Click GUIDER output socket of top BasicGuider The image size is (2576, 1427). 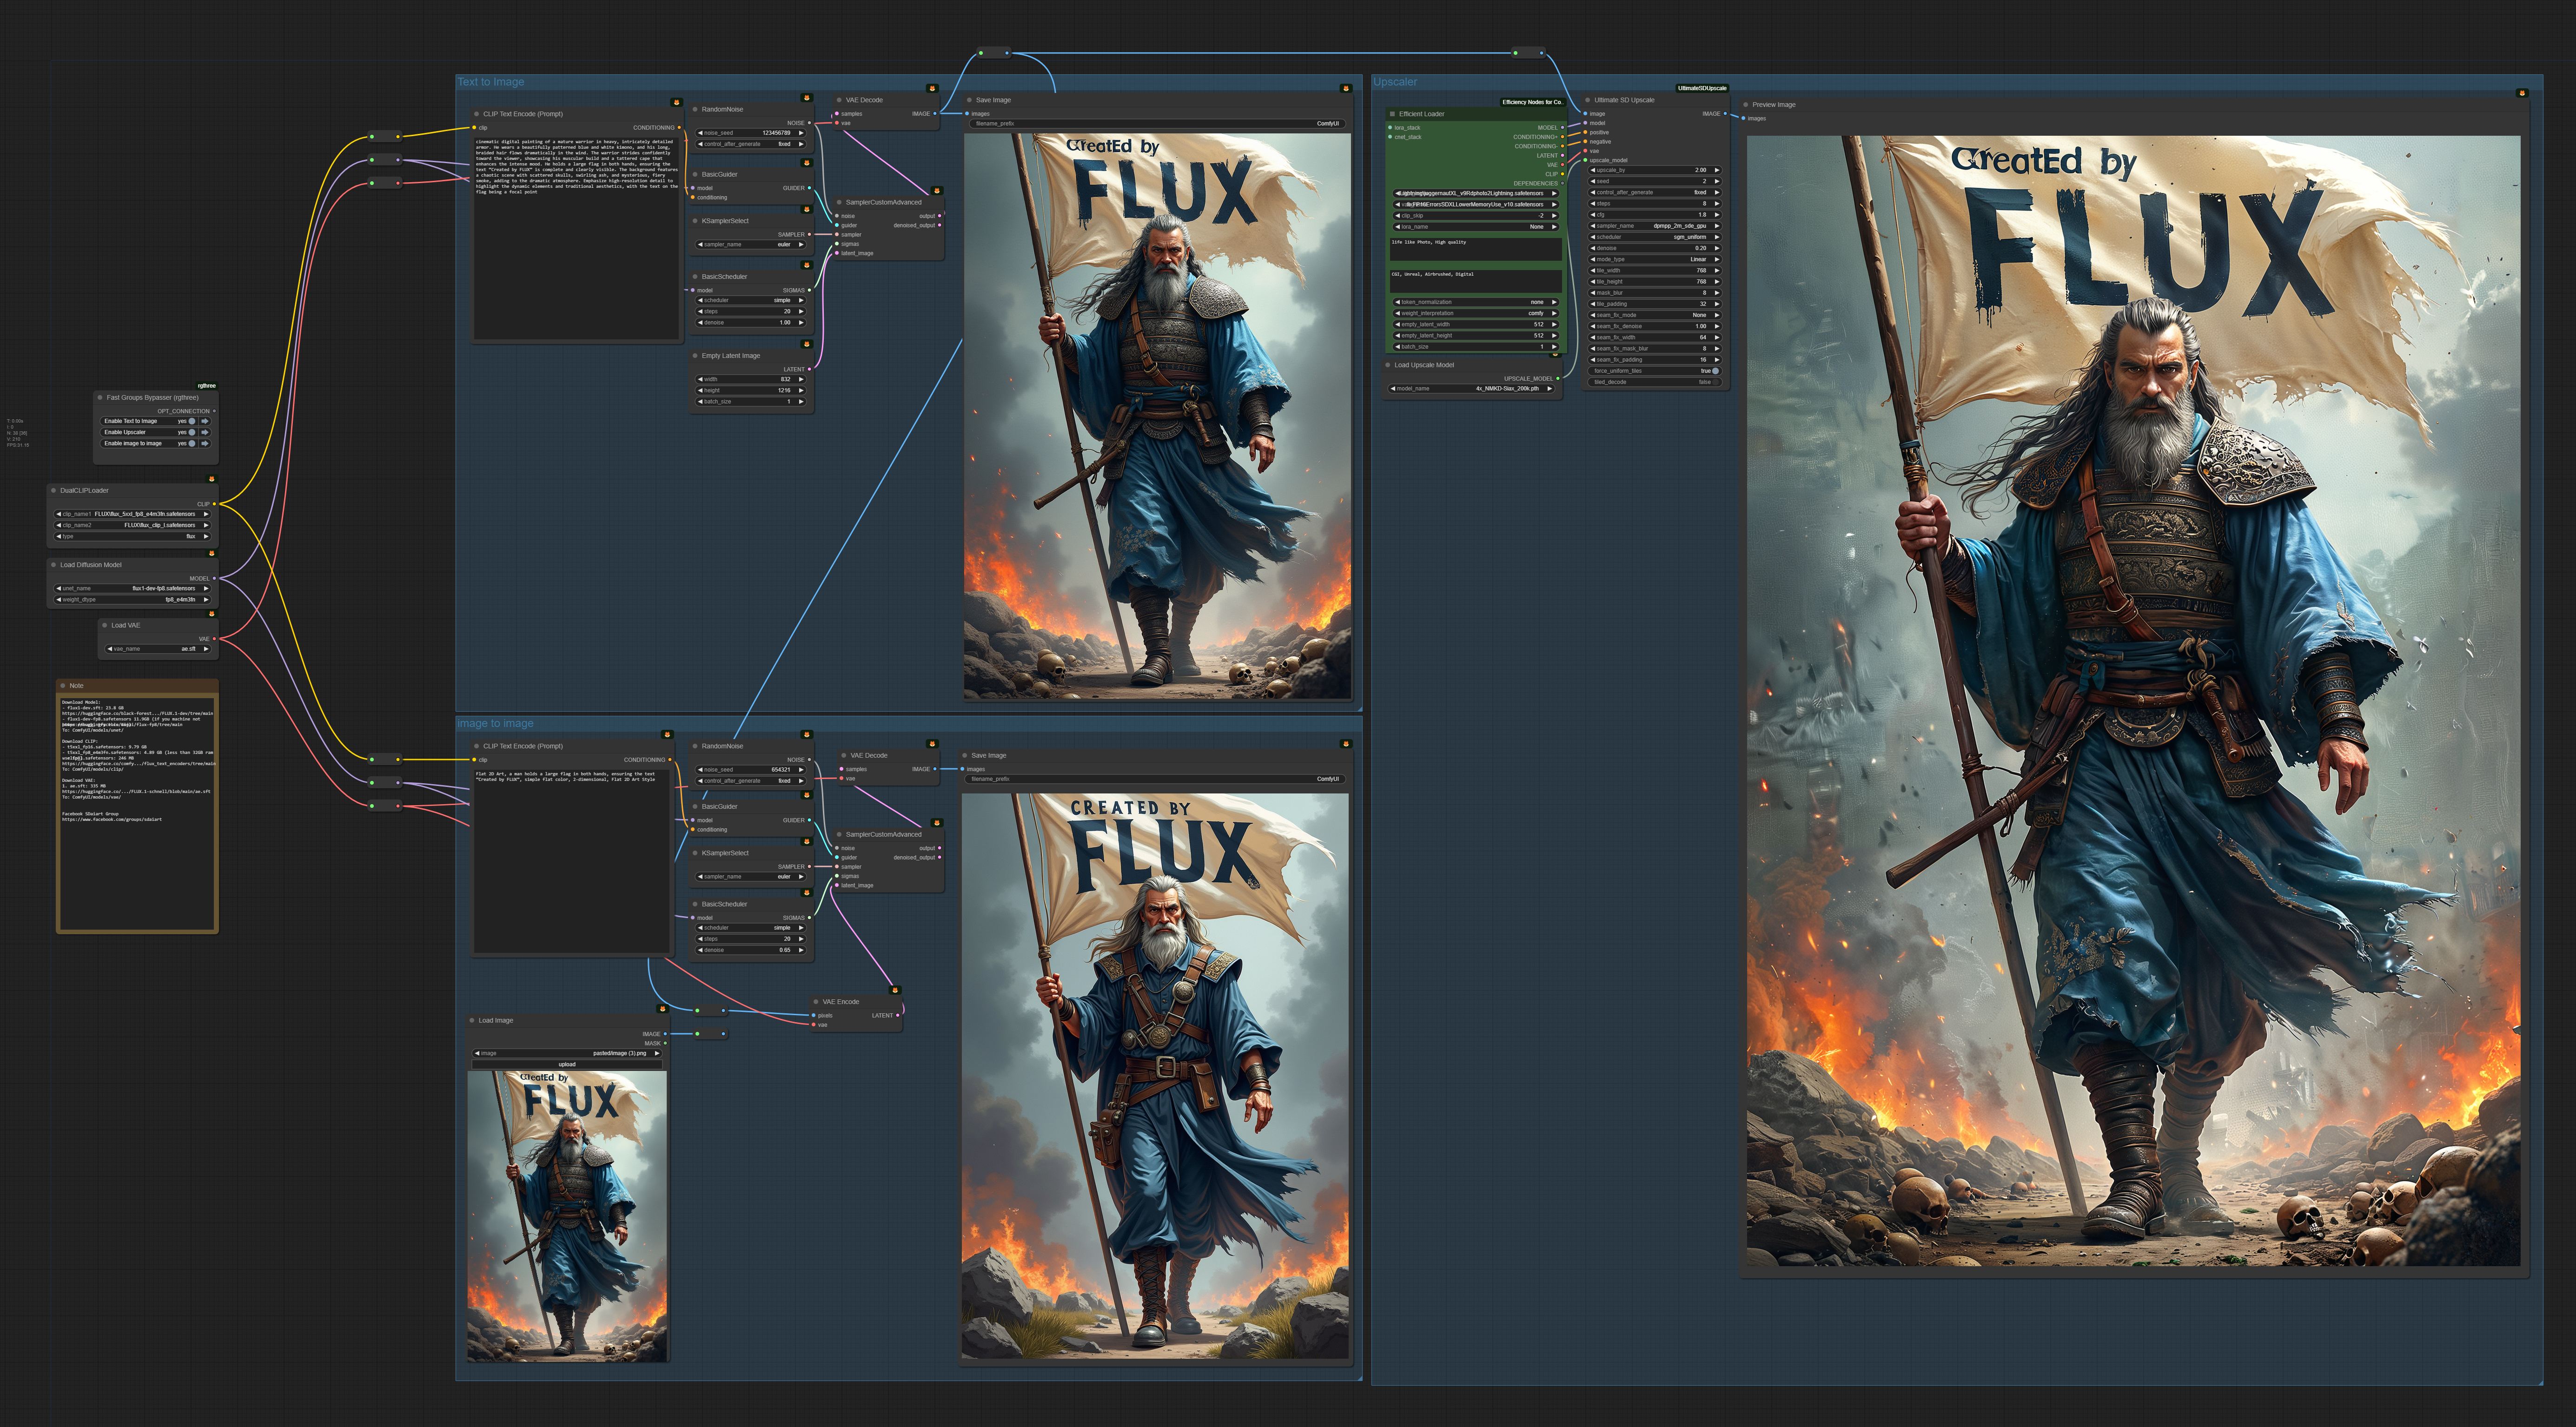pos(809,188)
